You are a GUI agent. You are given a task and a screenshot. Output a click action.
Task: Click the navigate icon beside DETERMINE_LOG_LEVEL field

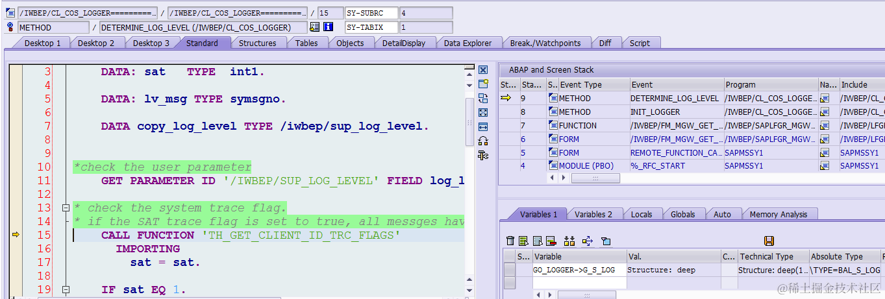315,27
